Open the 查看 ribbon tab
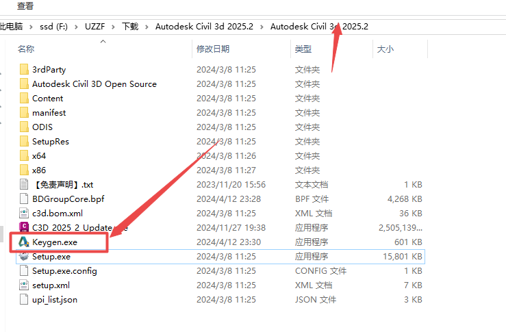Screen dimensions: 506x332 tap(25, 6)
